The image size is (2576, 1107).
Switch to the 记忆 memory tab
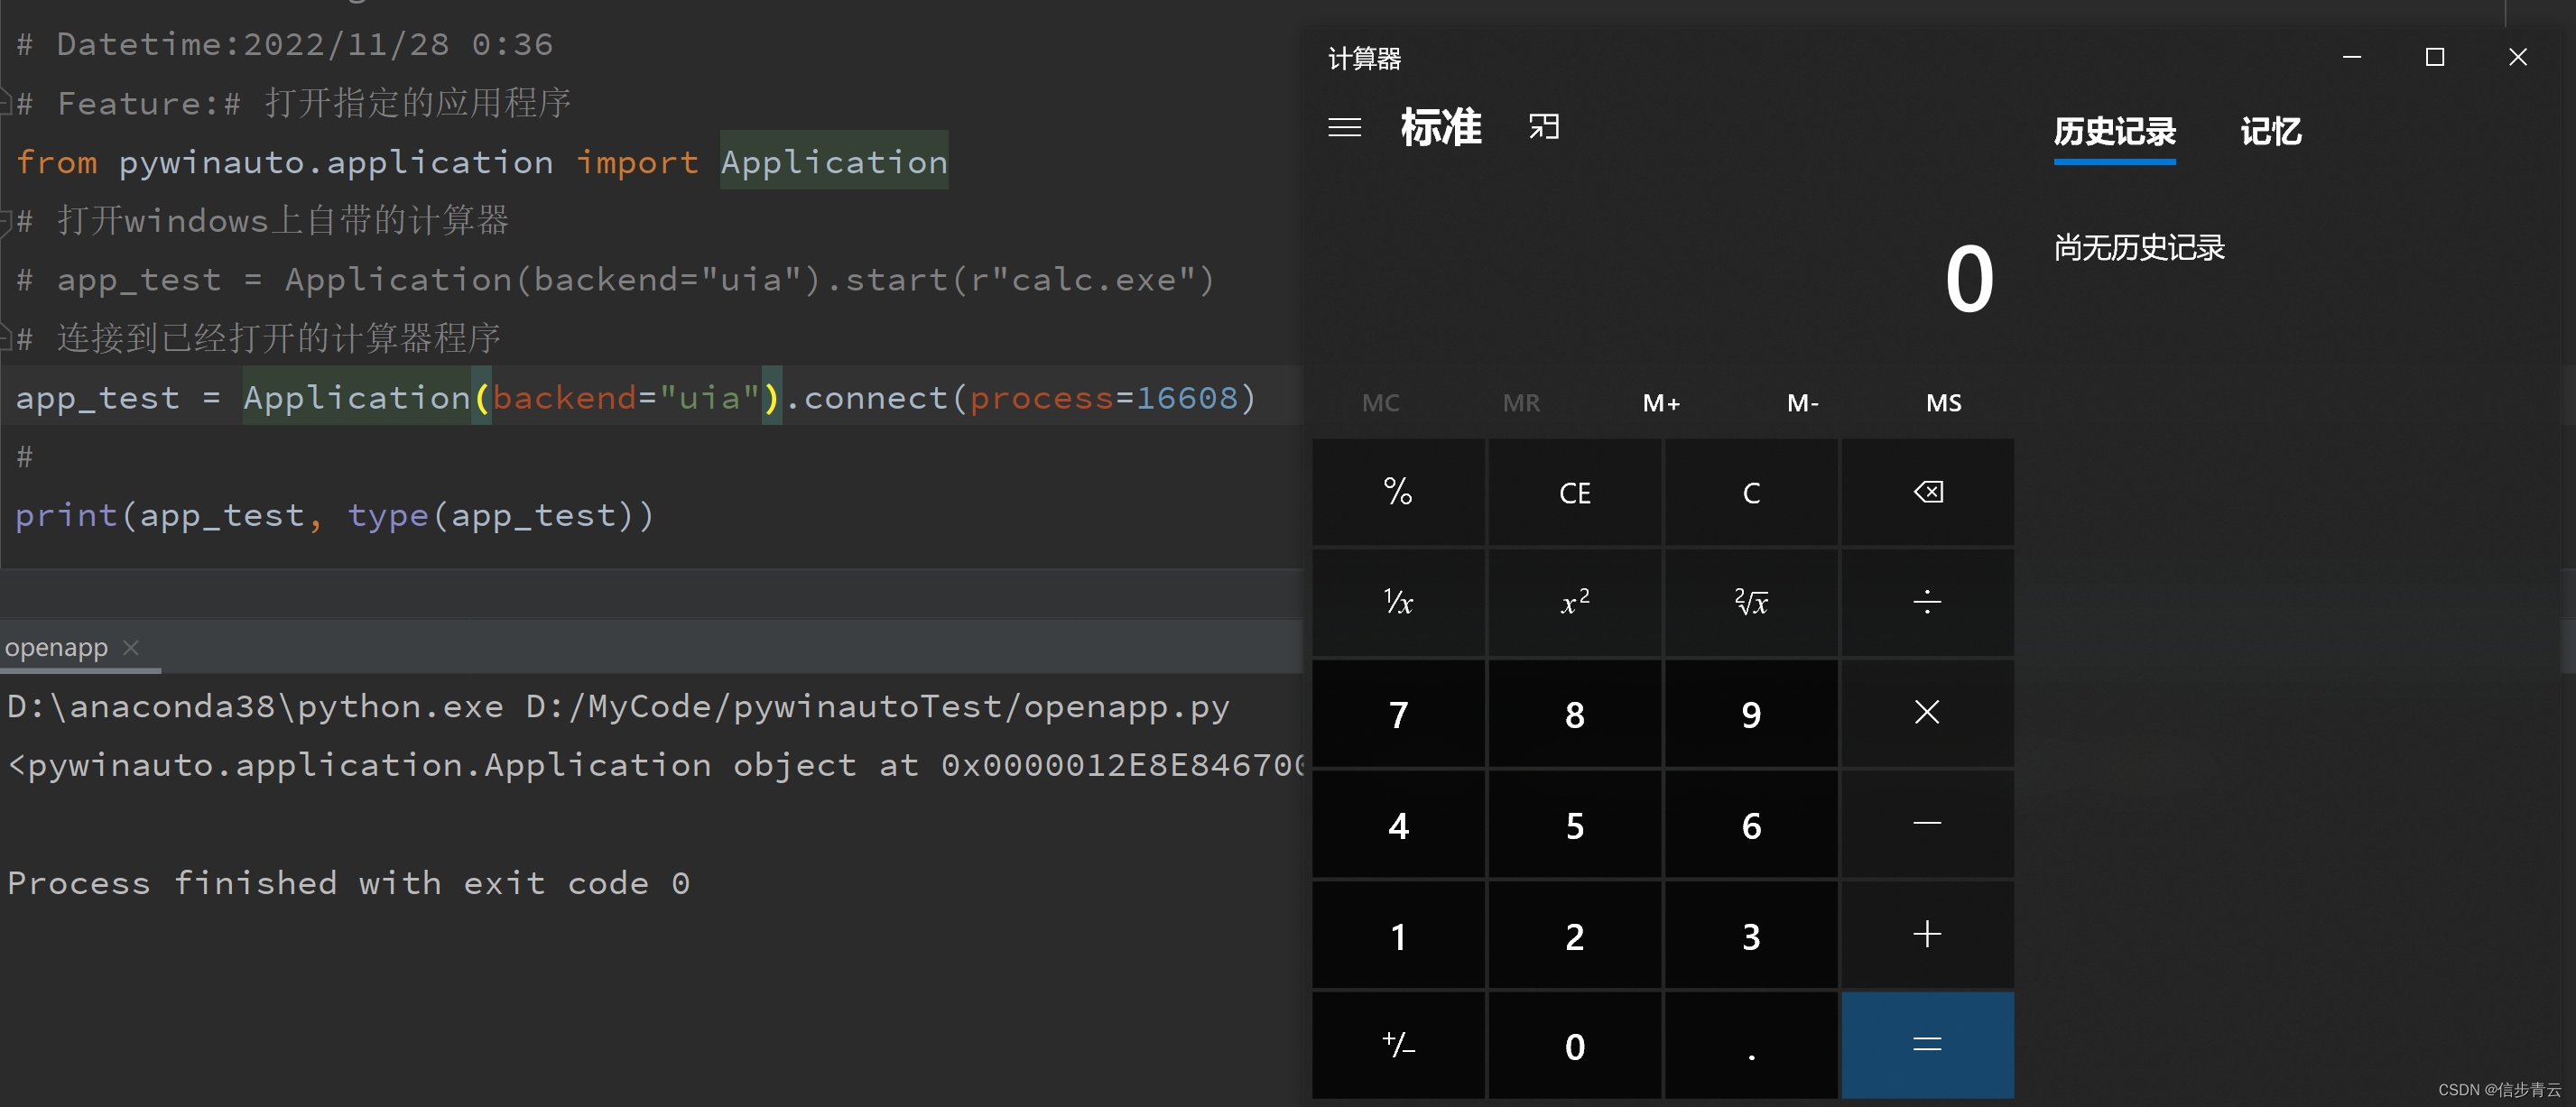(2270, 132)
